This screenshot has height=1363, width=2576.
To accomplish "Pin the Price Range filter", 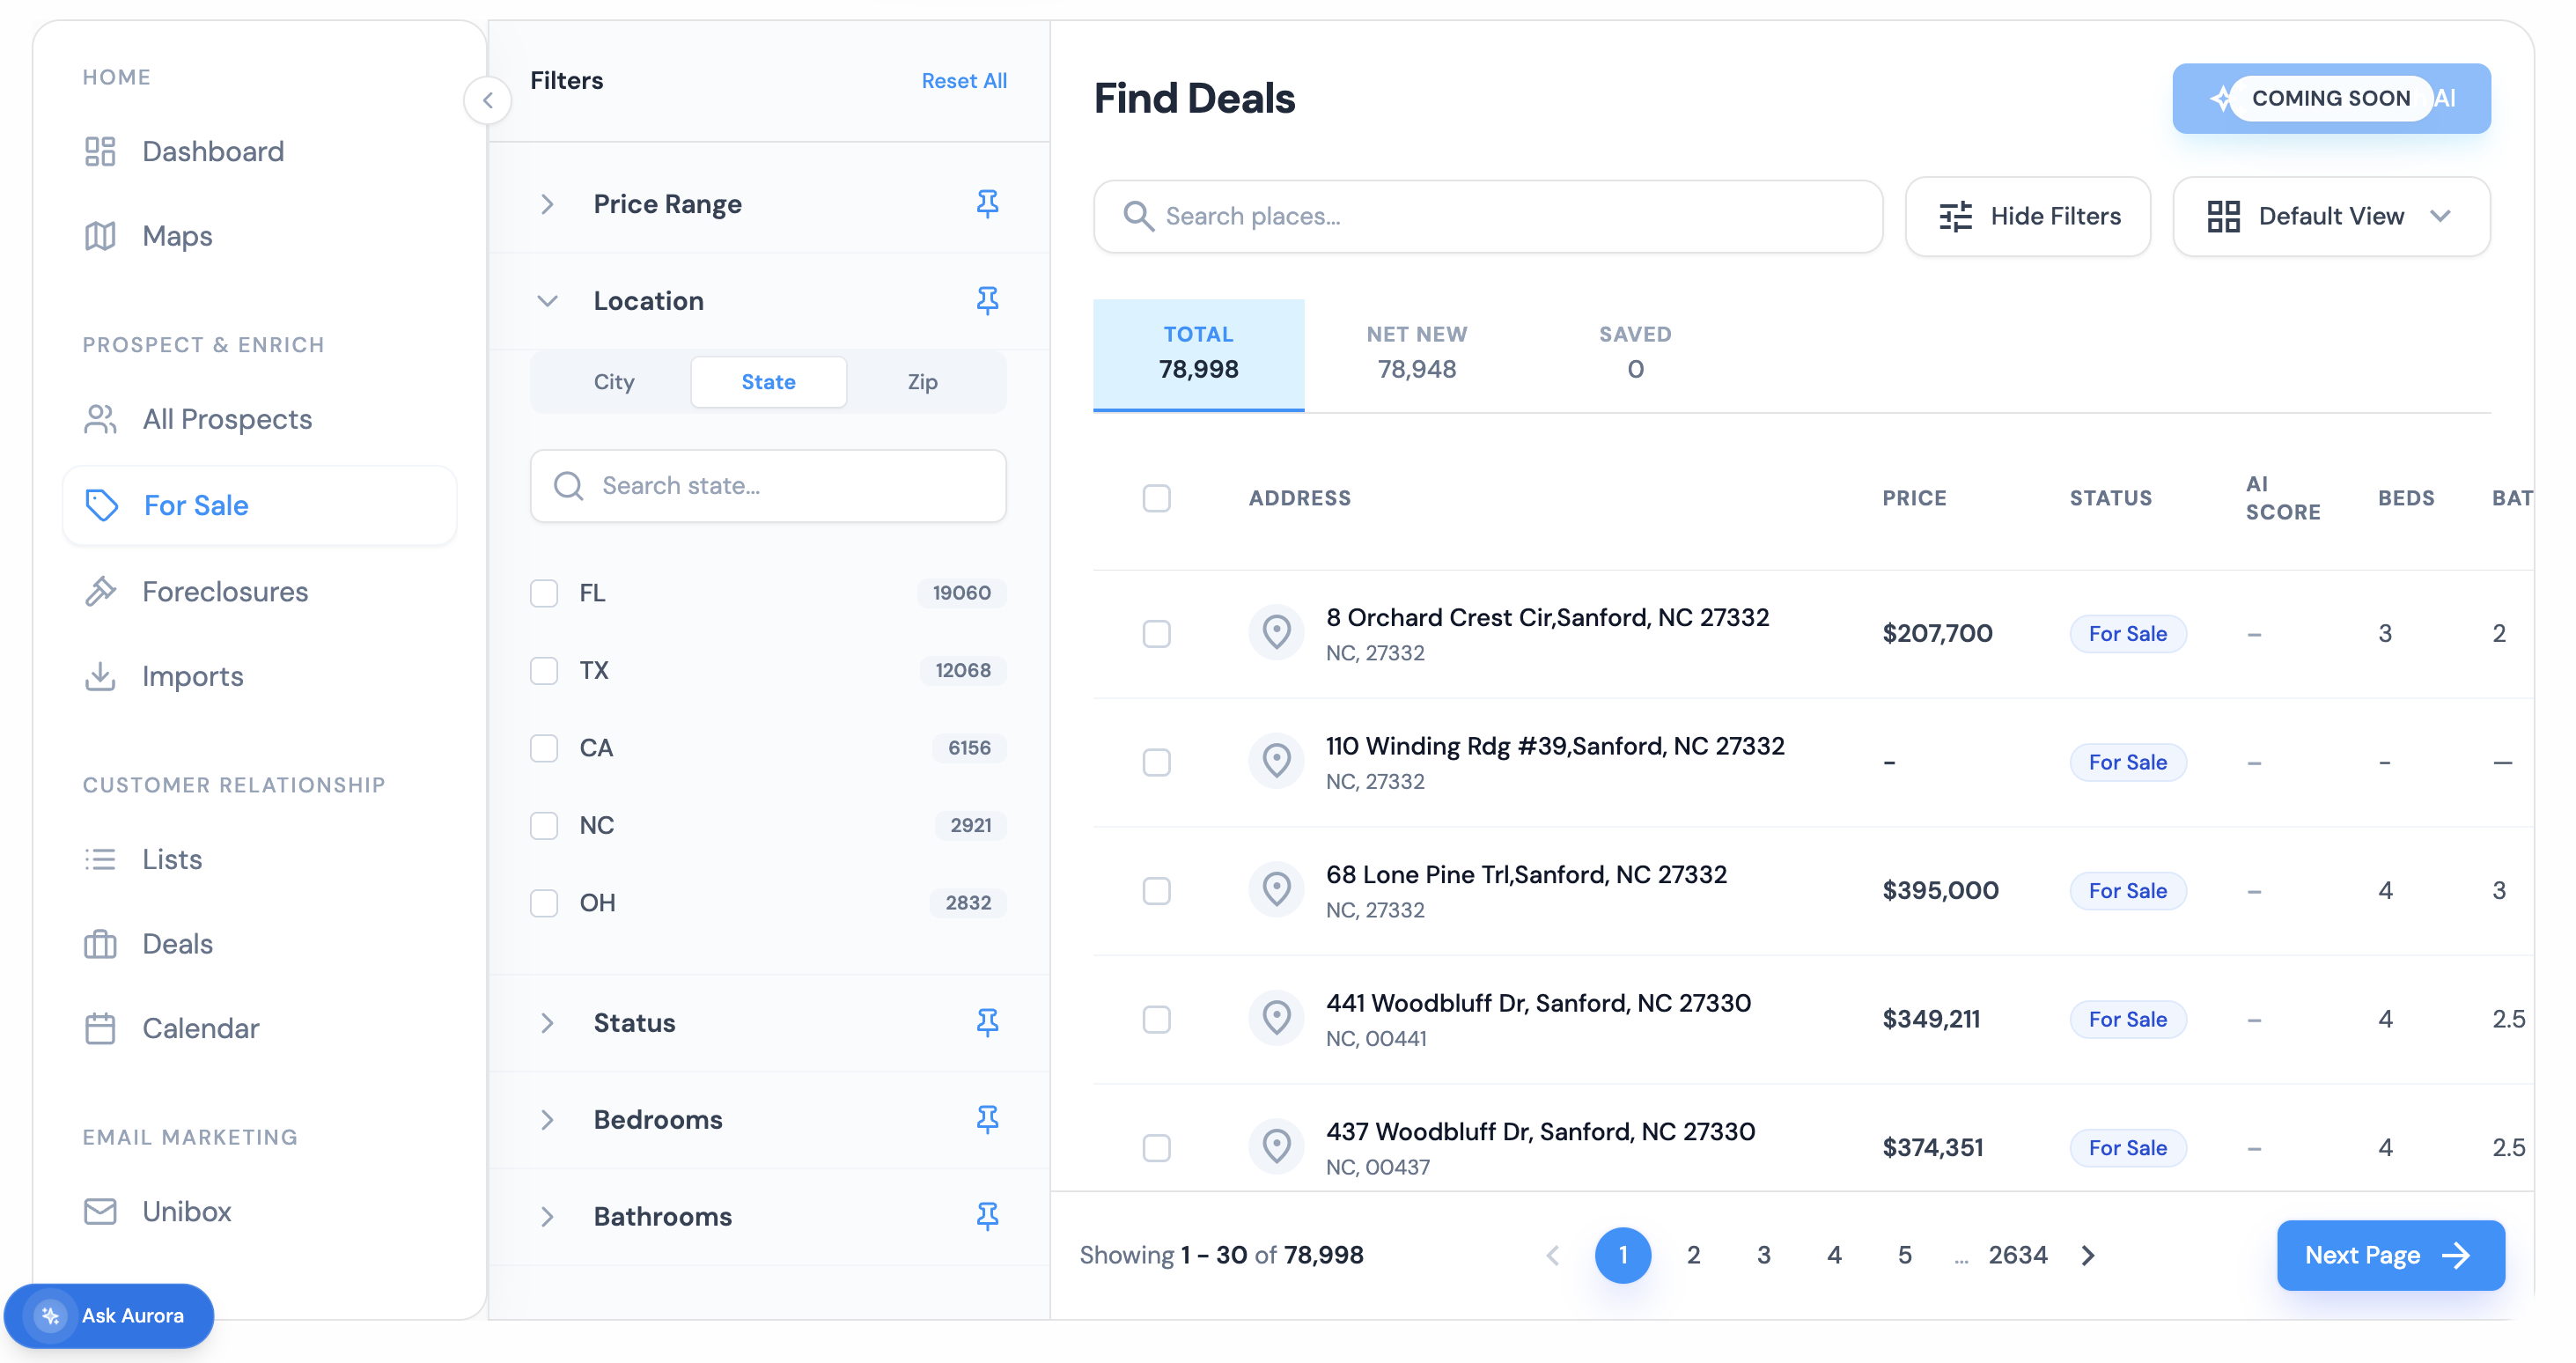I will pyautogui.click(x=988, y=203).
